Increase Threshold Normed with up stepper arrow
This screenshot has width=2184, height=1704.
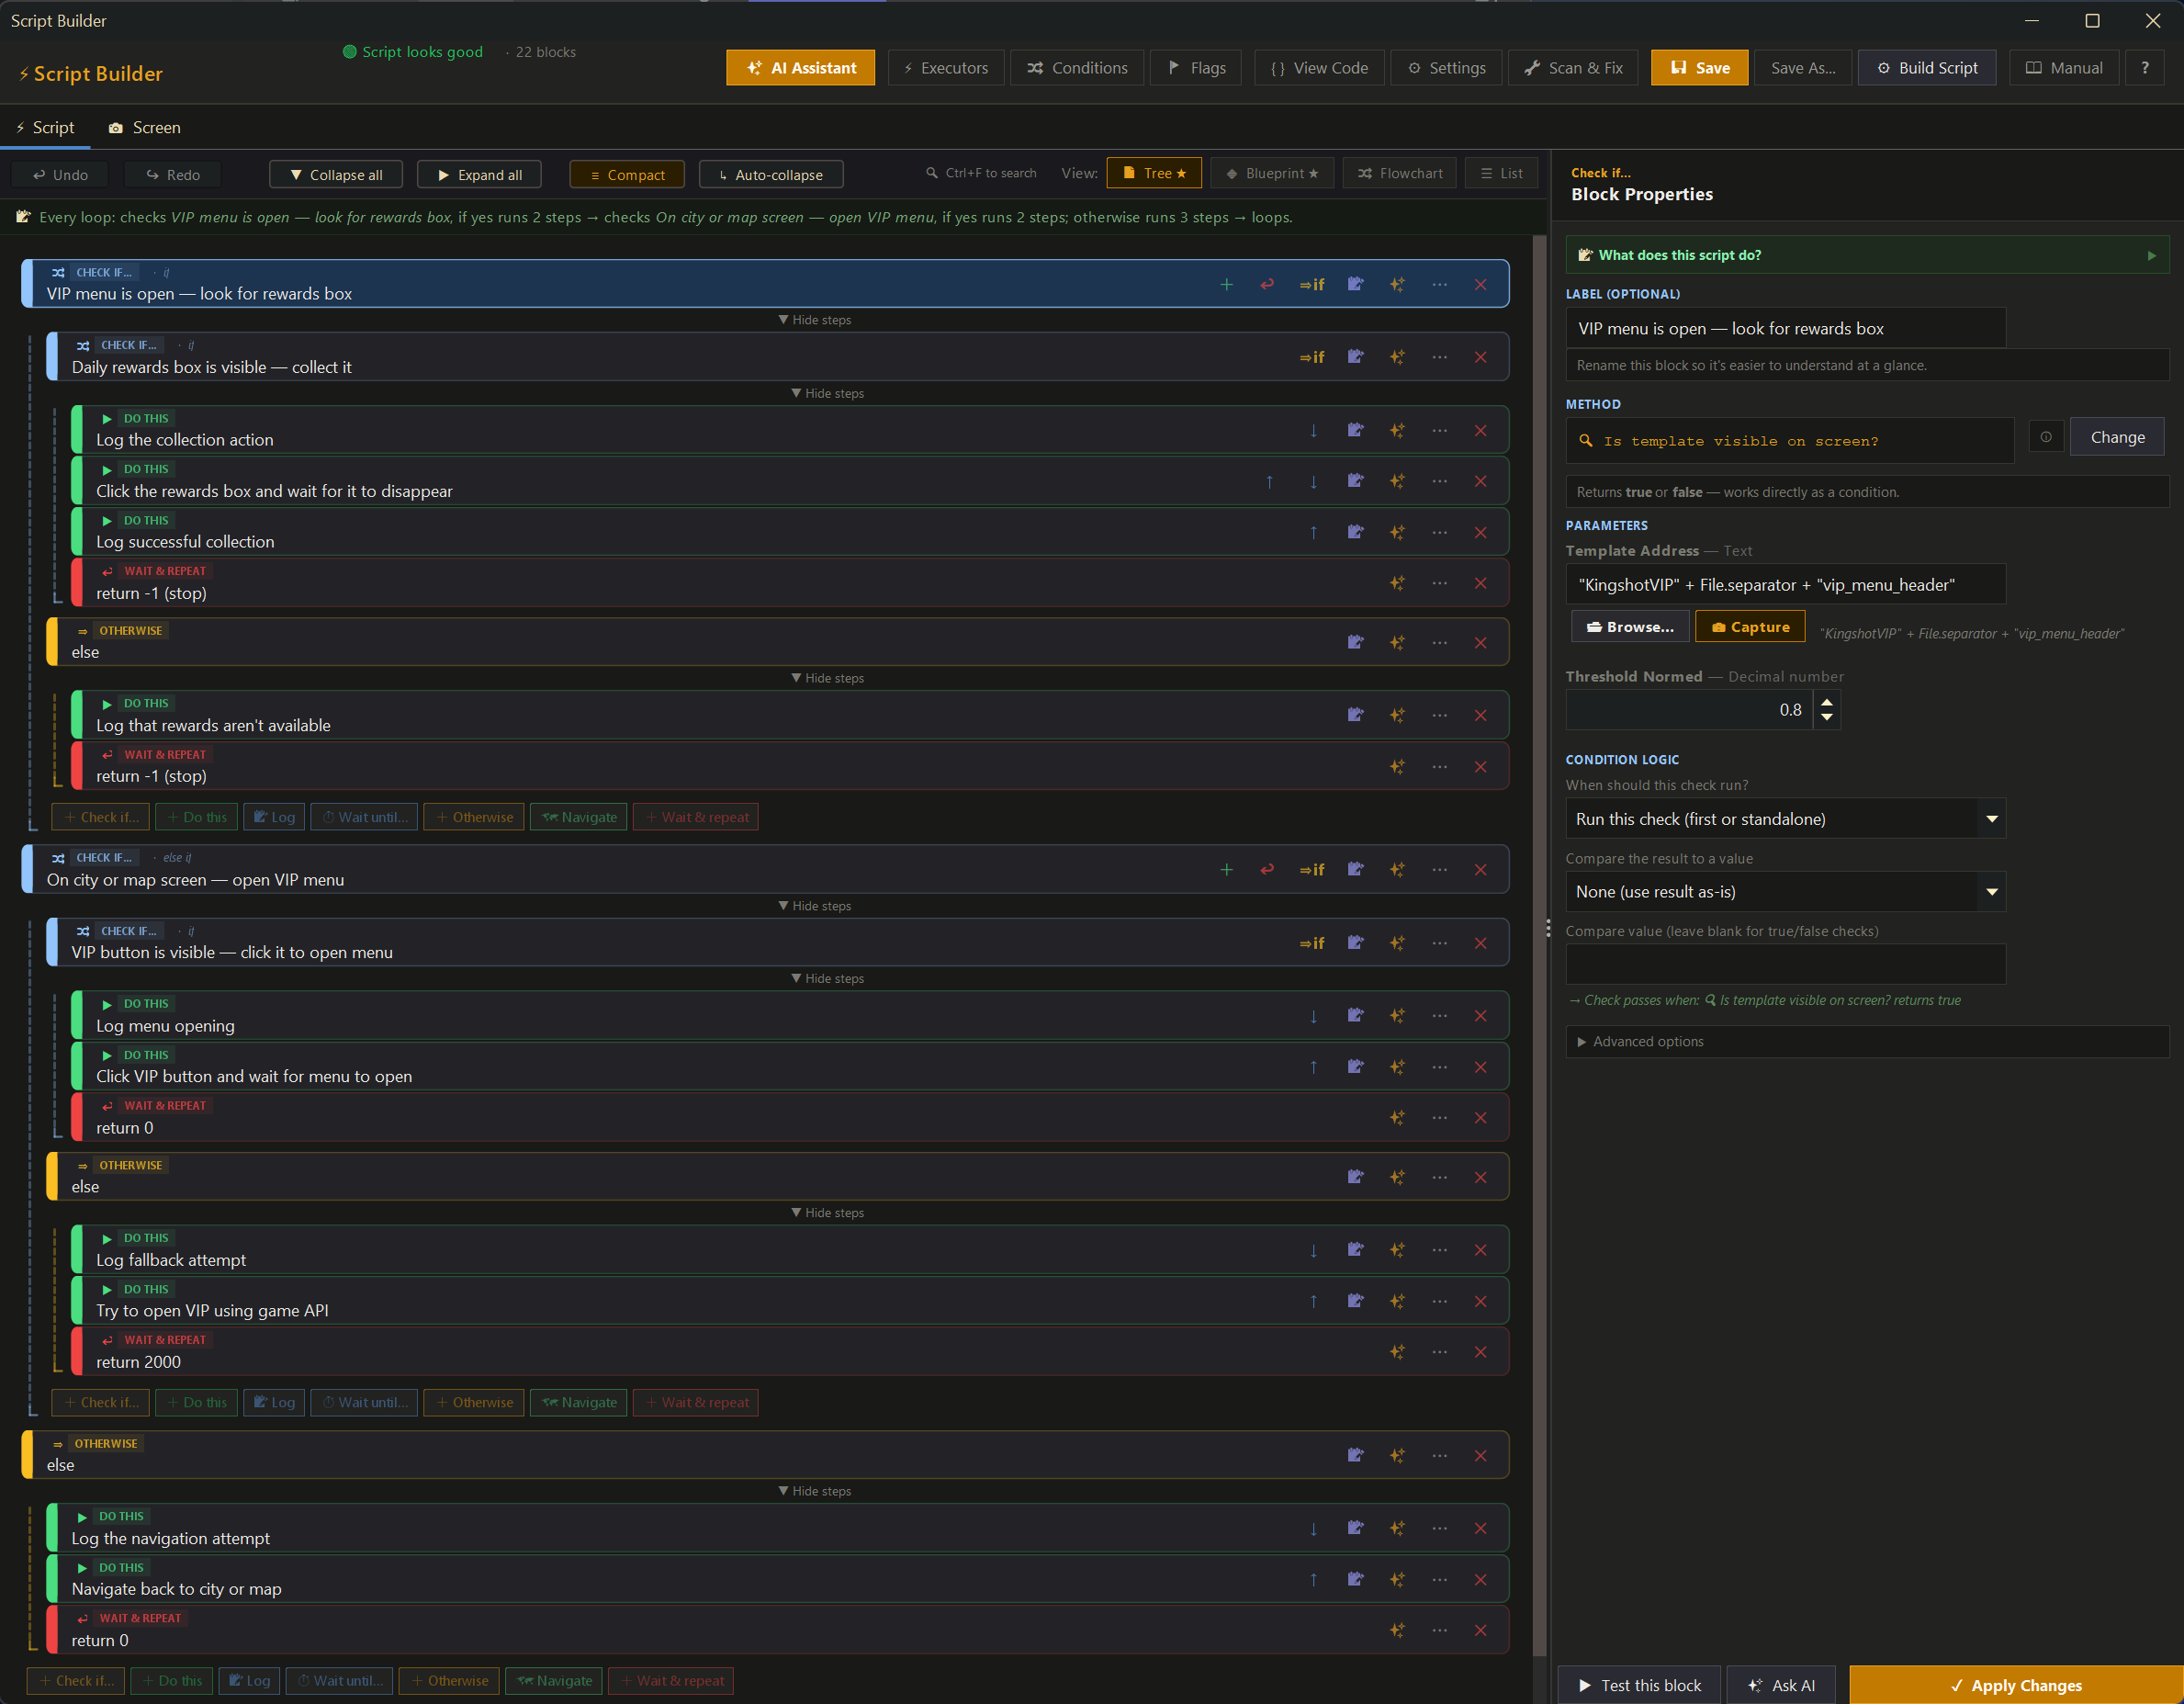1826,703
